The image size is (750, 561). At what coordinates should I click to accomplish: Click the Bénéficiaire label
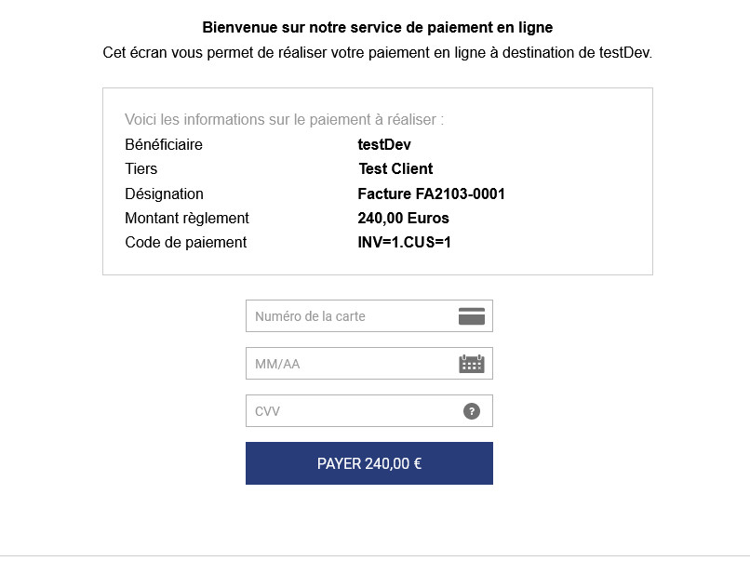tap(164, 144)
